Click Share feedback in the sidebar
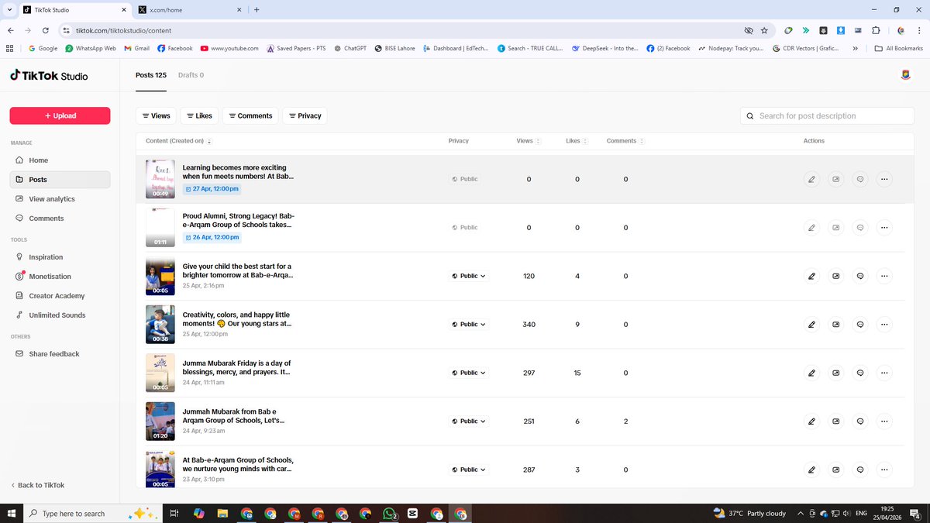930x523 pixels. pyautogui.click(x=60, y=354)
